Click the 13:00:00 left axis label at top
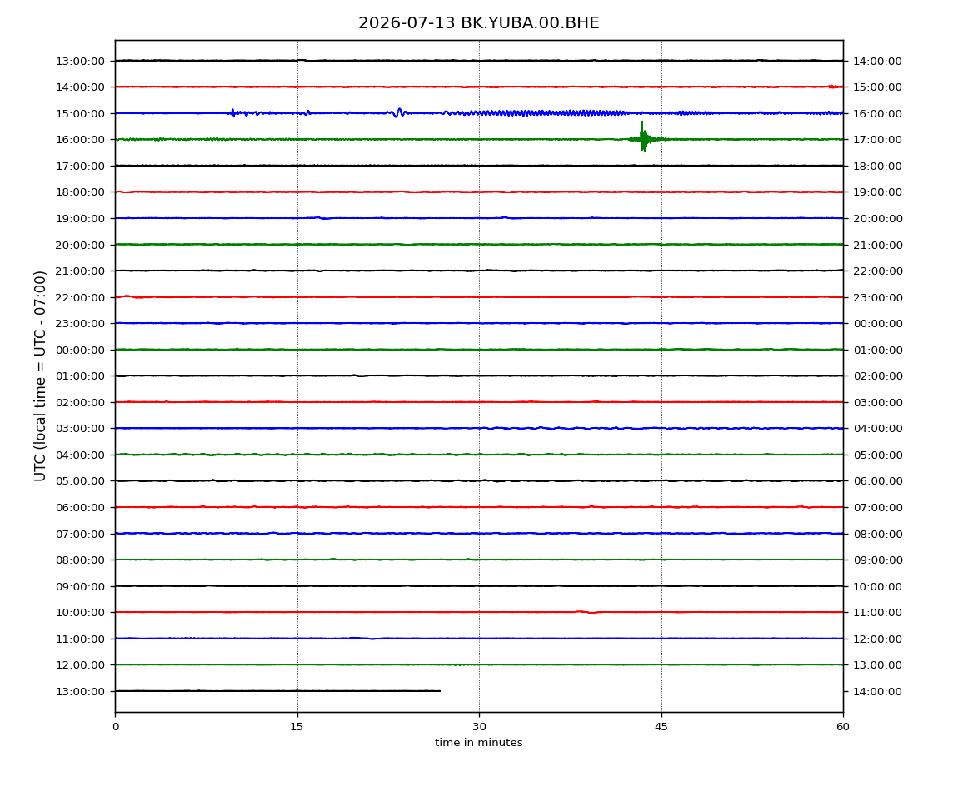This screenshot has width=958, height=791. [x=80, y=61]
